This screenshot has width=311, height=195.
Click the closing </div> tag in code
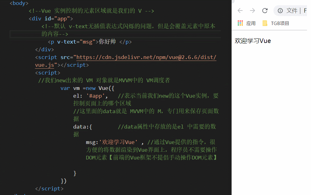pos(44,49)
